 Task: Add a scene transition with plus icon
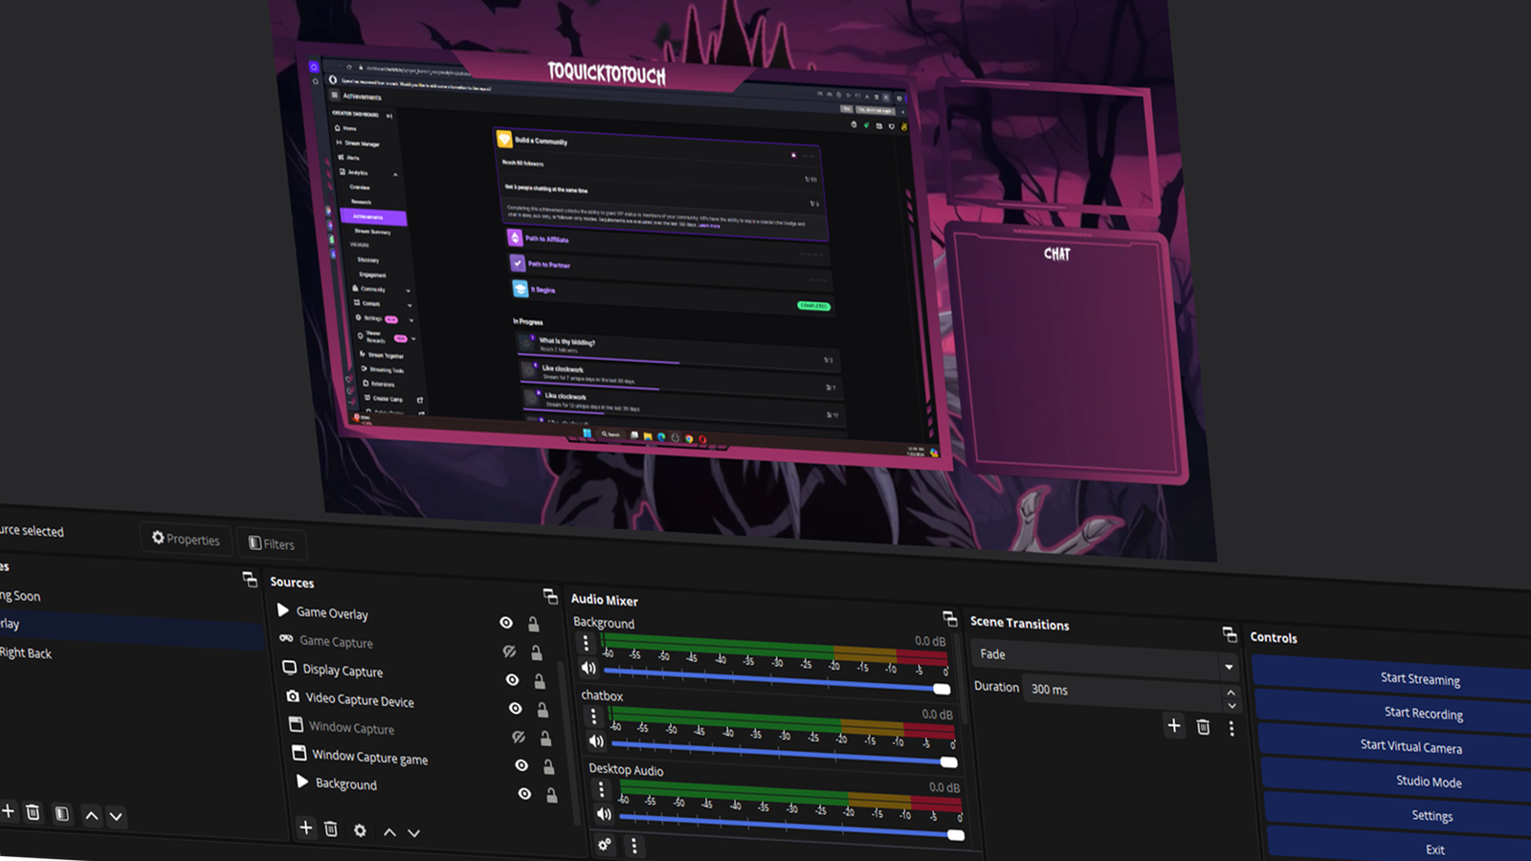[x=1174, y=725]
